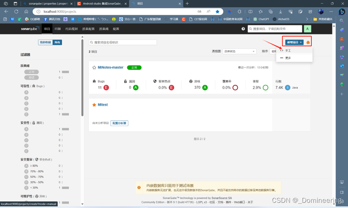The width and height of the screenshot is (348, 208).
Task: Open the sort-by dropdown
Action: 273,51
